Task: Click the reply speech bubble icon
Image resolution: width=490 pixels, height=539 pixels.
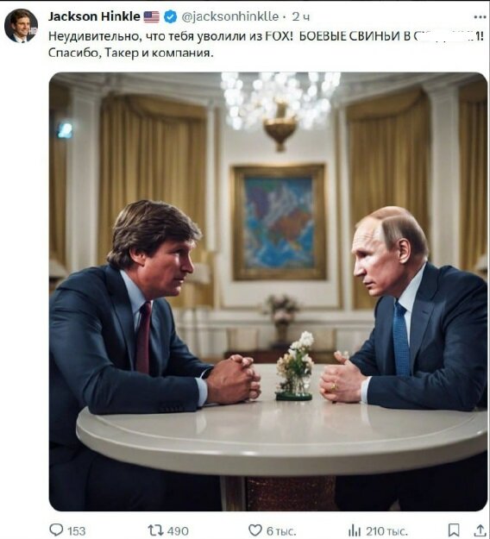Action: pyautogui.click(x=56, y=530)
